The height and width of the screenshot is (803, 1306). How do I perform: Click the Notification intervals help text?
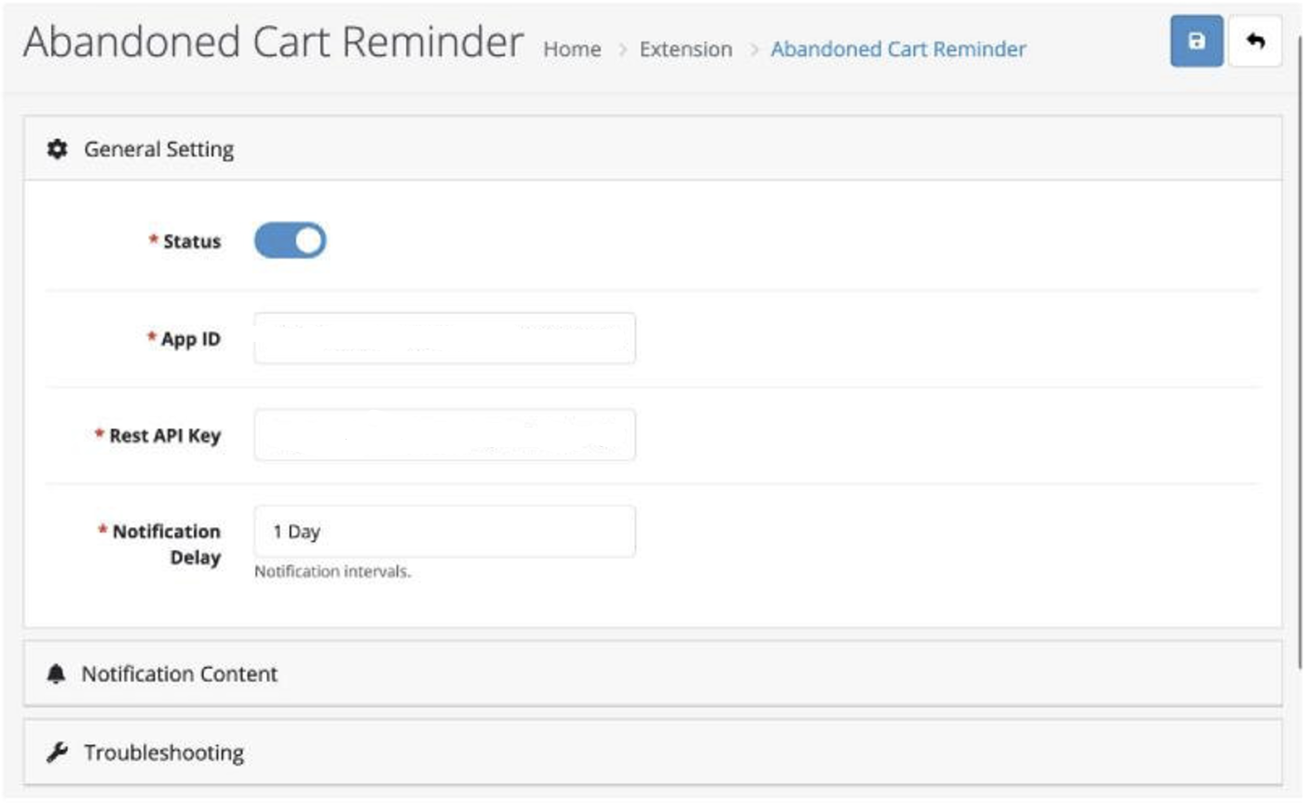[333, 572]
